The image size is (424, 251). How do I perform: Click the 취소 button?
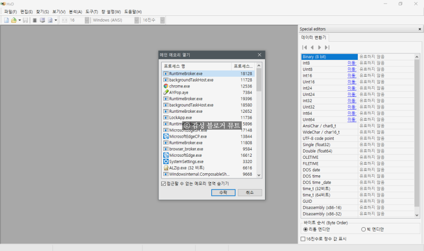(250, 193)
